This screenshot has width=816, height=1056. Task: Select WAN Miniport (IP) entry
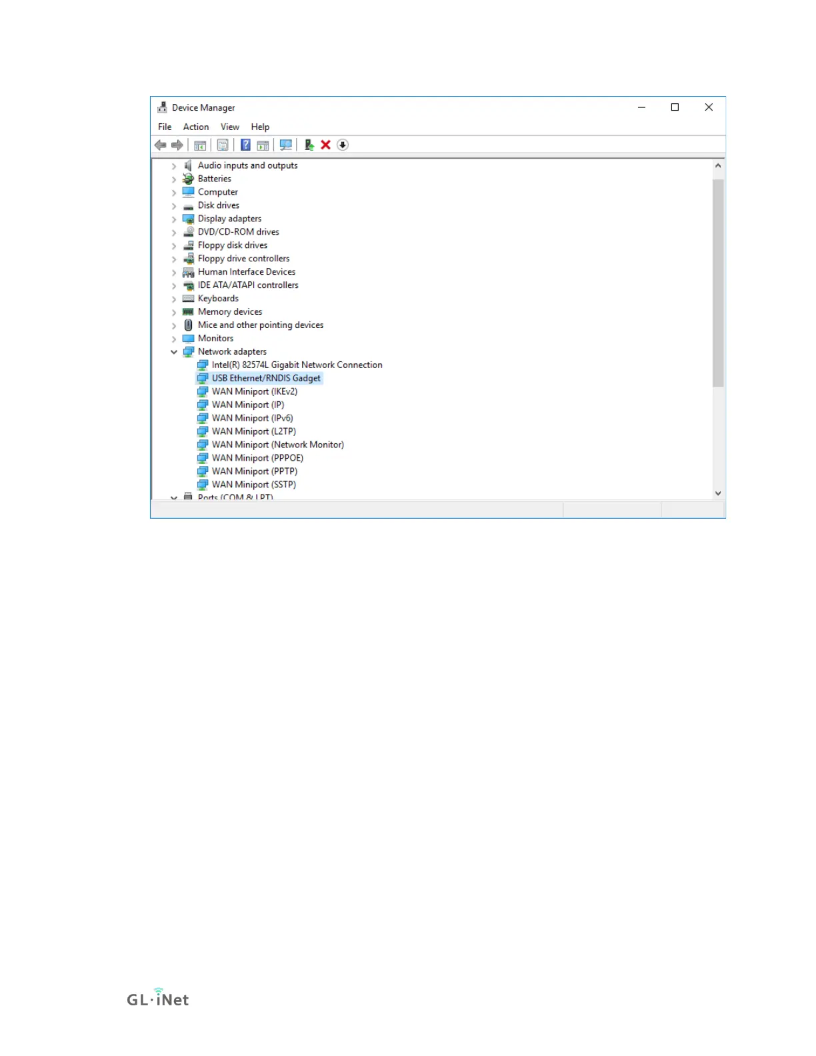(x=248, y=405)
